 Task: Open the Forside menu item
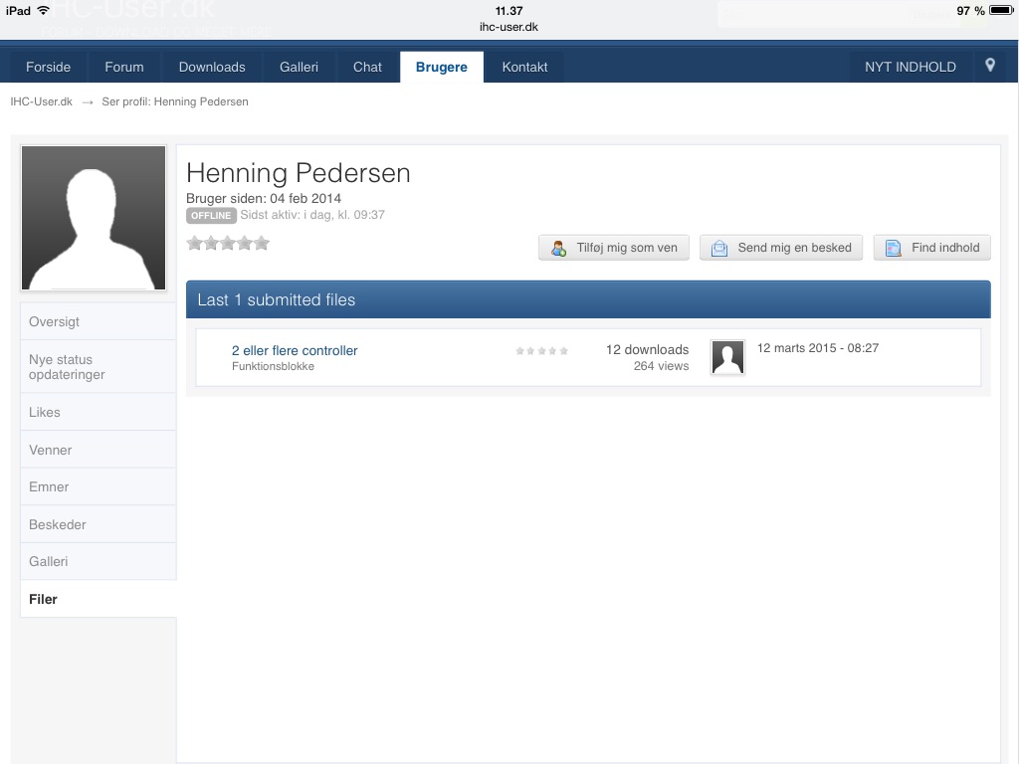click(48, 67)
